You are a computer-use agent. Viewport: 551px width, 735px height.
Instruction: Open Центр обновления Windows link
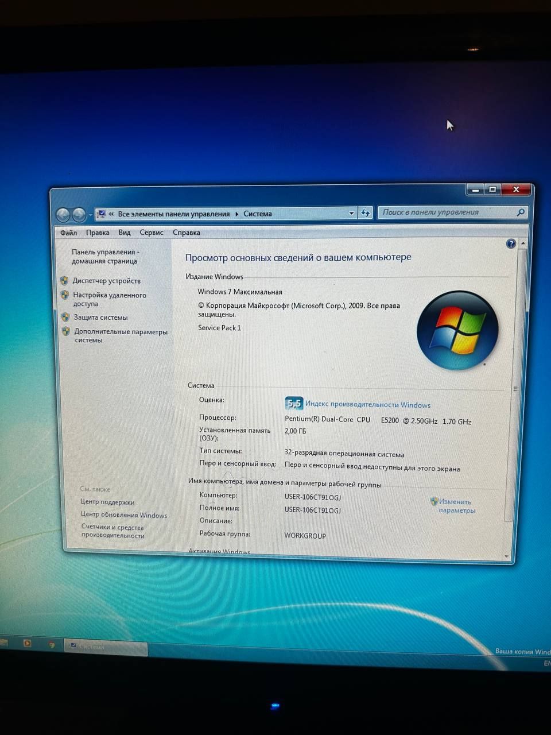coord(124,514)
